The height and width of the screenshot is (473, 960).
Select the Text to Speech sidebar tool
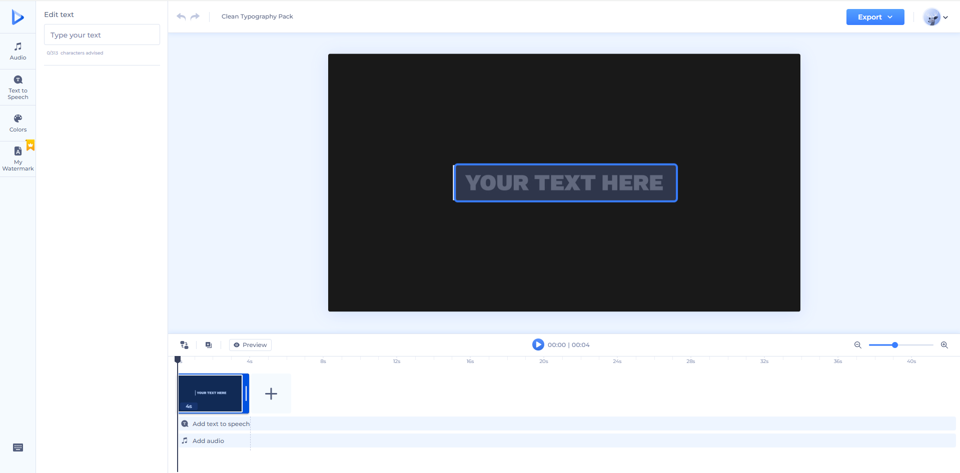(x=18, y=86)
